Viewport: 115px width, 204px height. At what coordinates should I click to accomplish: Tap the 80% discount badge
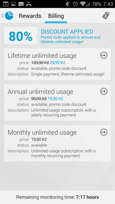21,36
